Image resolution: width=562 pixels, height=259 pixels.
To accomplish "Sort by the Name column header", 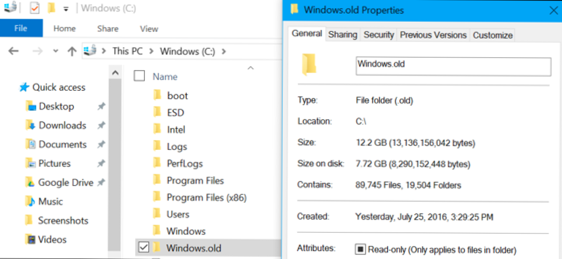I will [x=165, y=77].
